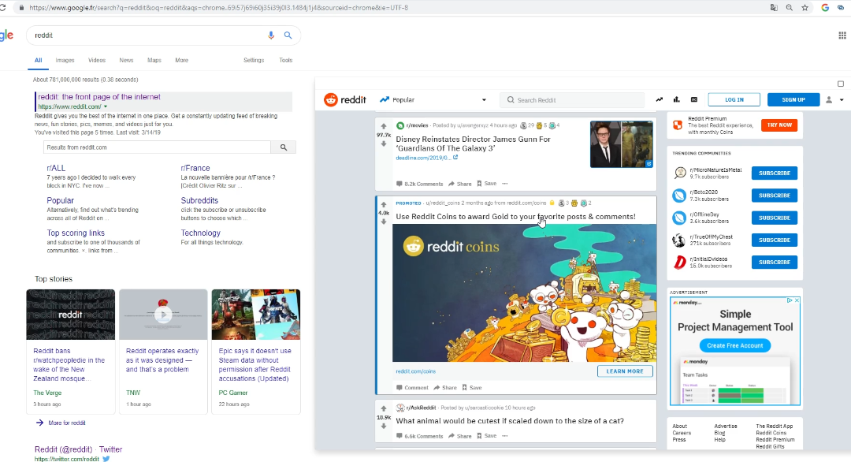Upvote the Reddit Coins promoted post

[384, 205]
